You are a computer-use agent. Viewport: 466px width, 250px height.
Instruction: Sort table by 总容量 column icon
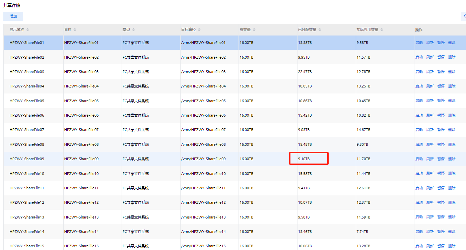click(254, 30)
